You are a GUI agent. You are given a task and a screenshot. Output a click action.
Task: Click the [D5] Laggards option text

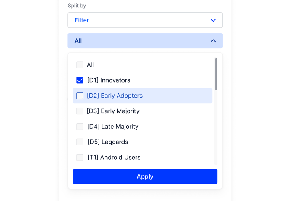pyautogui.click(x=108, y=142)
